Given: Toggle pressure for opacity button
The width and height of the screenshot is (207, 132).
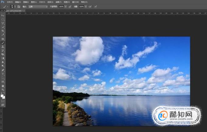Looking at the screenshot, I should click(70, 7).
